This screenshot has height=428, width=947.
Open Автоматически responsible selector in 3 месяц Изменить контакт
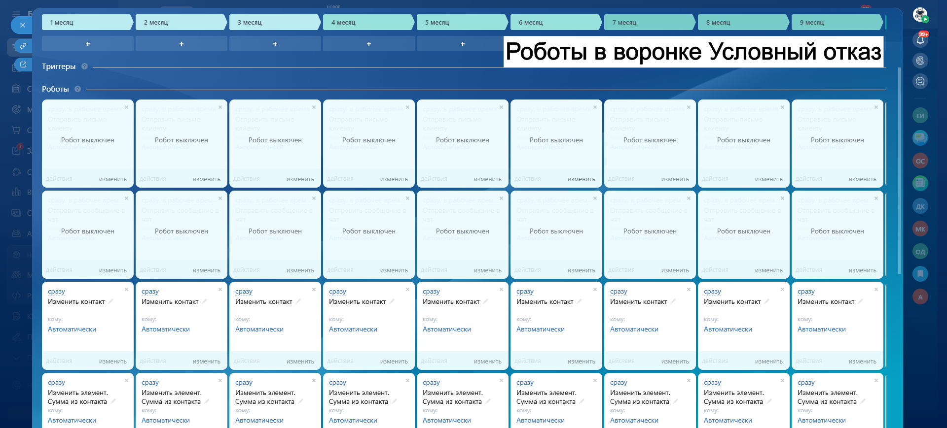pyautogui.click(x=259, y=329)
